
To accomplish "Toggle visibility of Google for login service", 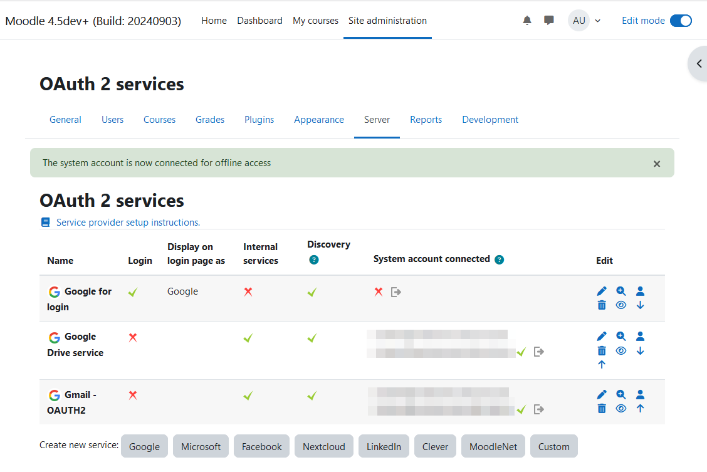I will [x=621, y=305].
